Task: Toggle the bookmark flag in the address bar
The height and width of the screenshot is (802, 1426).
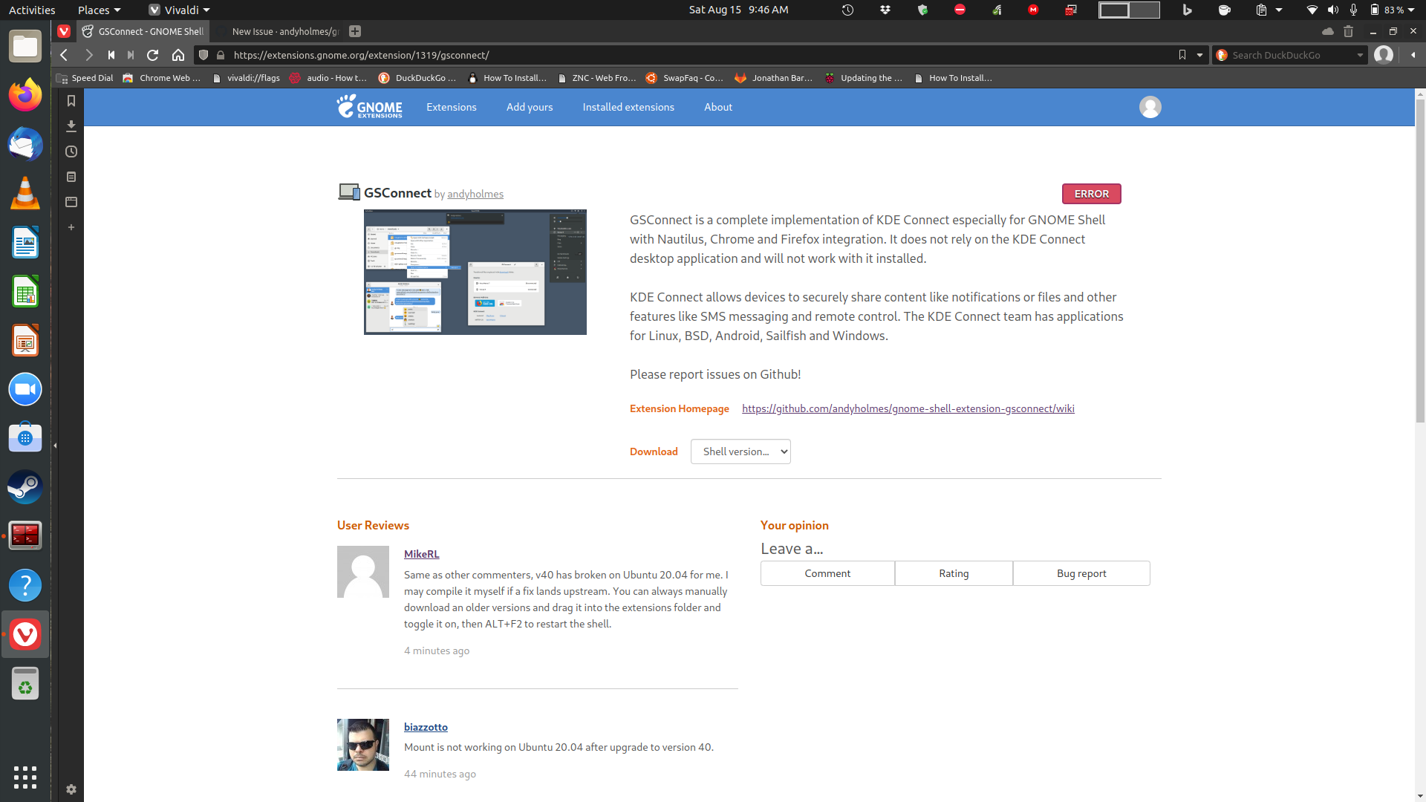Action: (x=1182, y=55)
